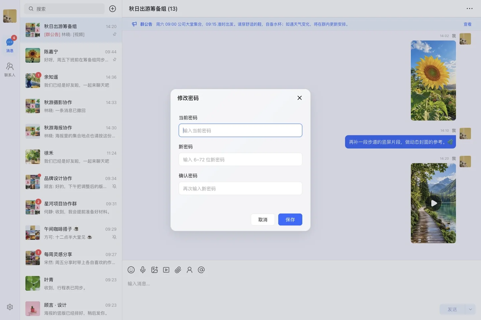Click the microphone voice message icon
Viewport: 481px width, 320px height.
(x=143, y=270)
